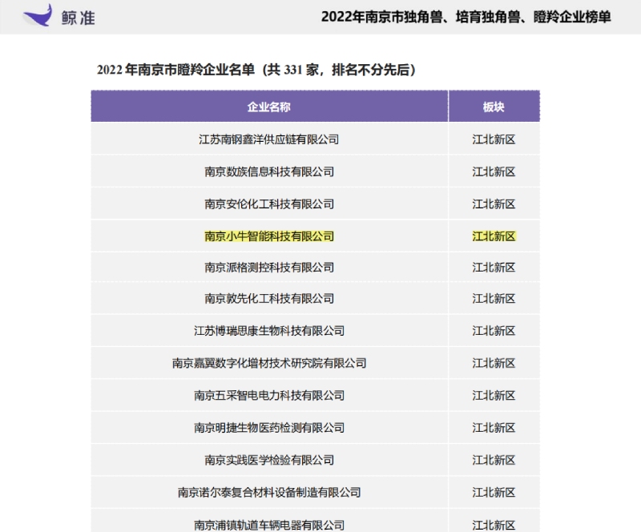Click the page header title 2022年南京市独角兽、培育独角兽、瞪羚企业榜单

[466, 17]
